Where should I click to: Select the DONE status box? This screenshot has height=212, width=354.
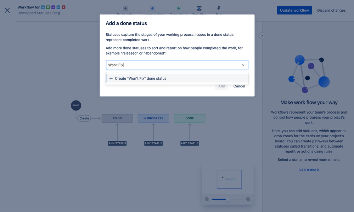coord(190,119)
